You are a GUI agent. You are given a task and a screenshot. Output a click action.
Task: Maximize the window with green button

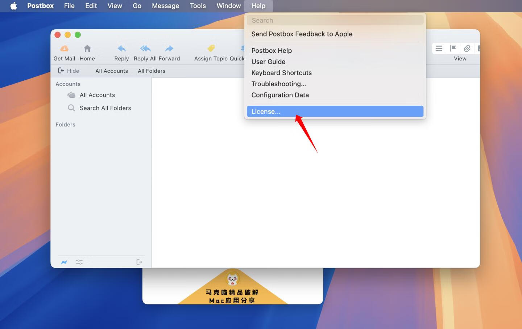pyautogui.click(x=78, y=35)
